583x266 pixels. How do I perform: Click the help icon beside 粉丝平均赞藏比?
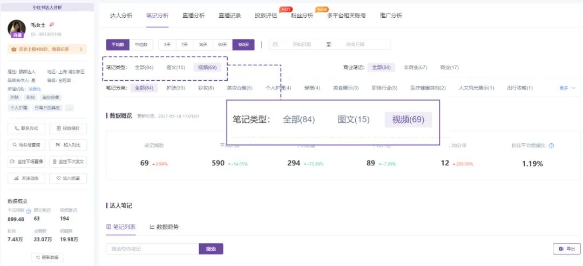click(551, 145)
